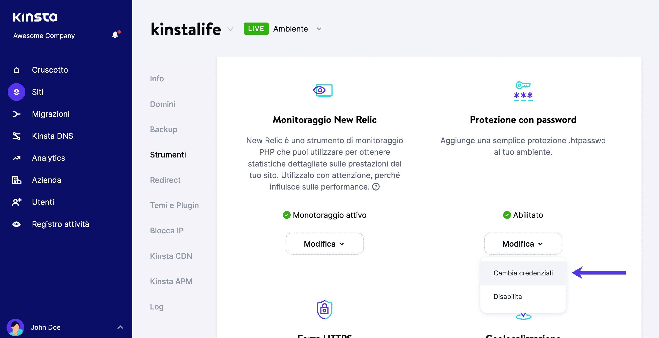659x338 pixels.
Task: Switch to the Backup tab
Action: [163, 129]
